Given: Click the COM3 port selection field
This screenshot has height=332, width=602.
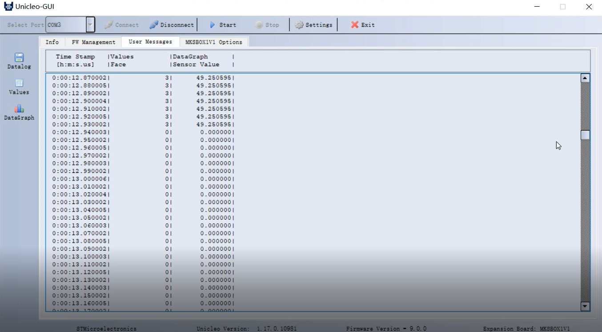Looking at the screenshot, I should coord(66,25).
